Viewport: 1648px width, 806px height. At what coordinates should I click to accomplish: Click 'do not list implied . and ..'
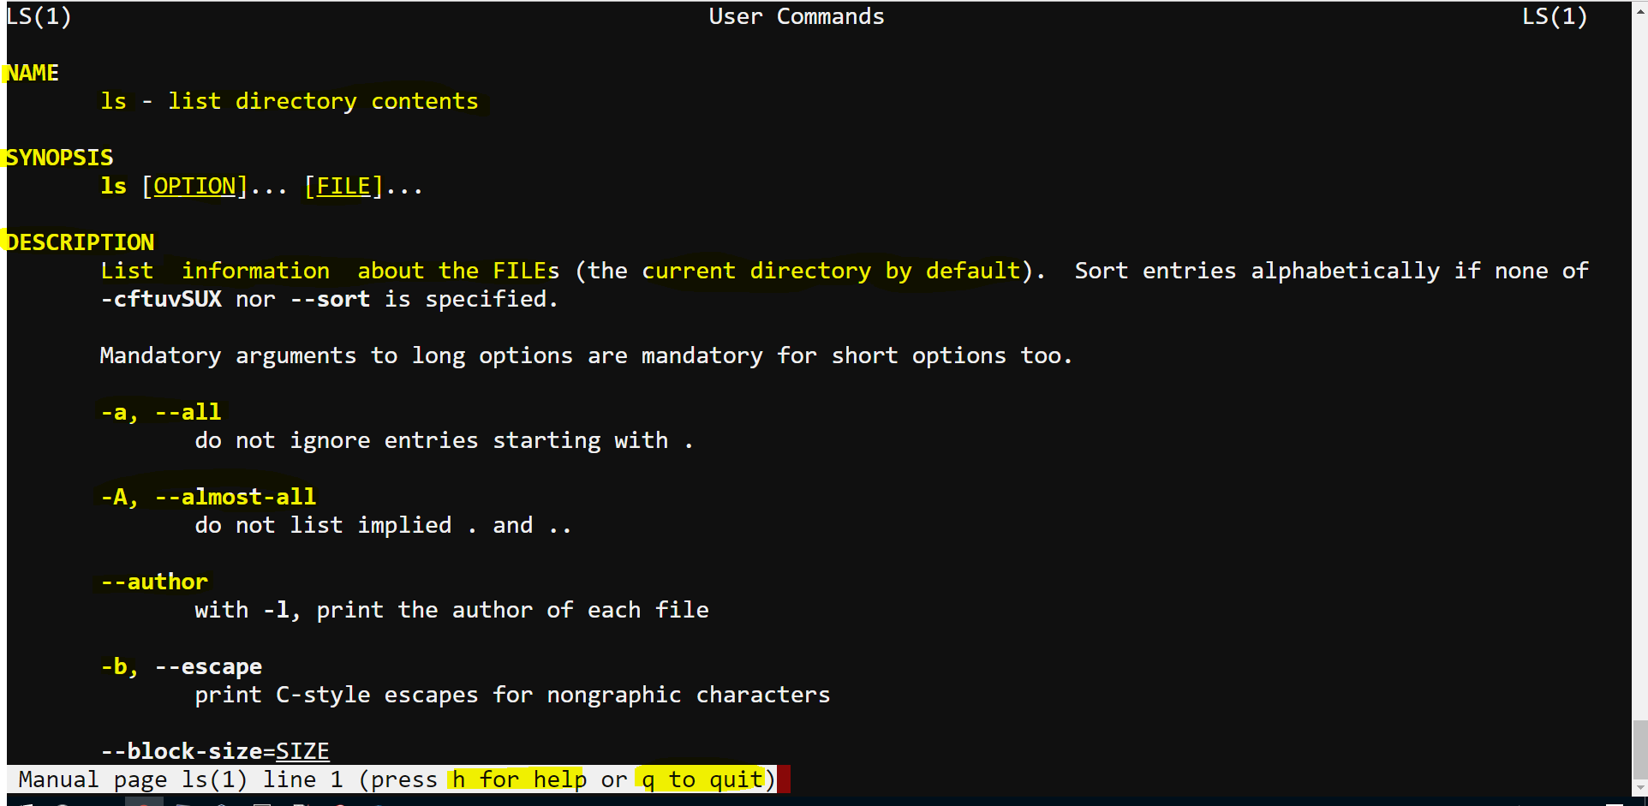coord(383,525)
